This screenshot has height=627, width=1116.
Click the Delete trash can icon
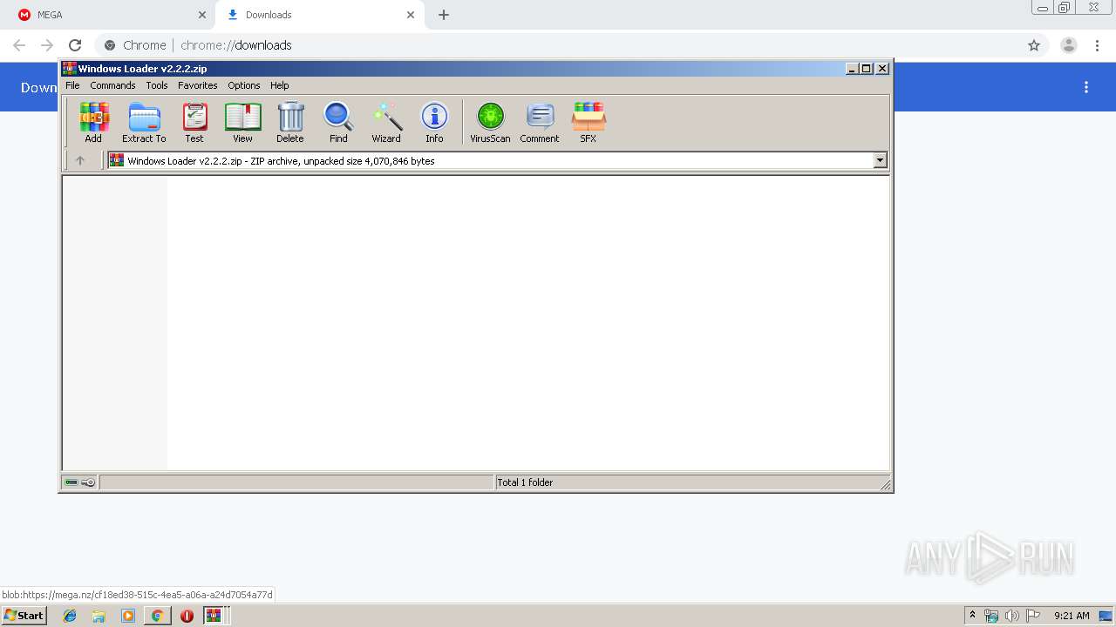tap(290, 122)
